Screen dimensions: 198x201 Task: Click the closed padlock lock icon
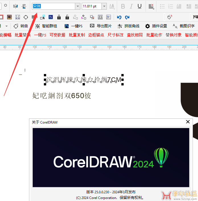(59, 17)
